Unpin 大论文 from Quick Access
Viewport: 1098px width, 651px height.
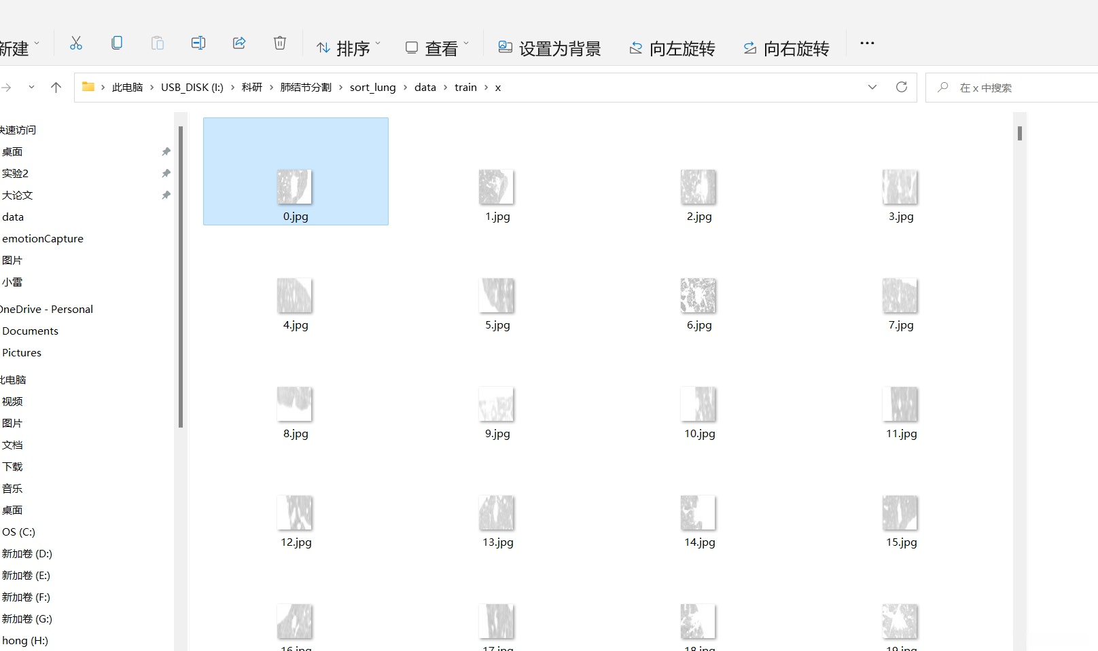click(x=166, y=195)
